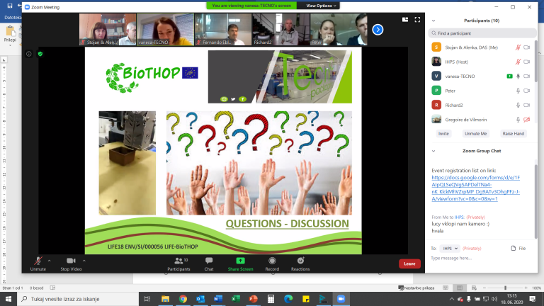The width and height of the screenshot is (544, 306).
Task: Click microphone icon for Peter
Action: (518, 91)
